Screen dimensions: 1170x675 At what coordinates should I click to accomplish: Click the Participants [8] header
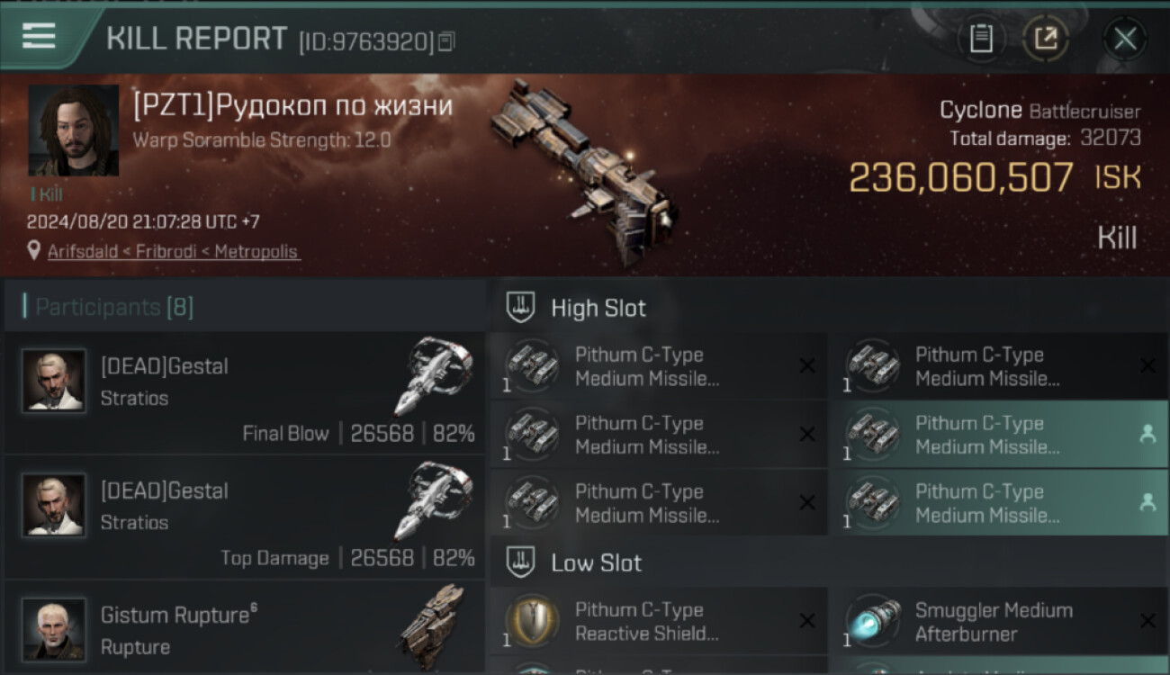[x=114, y=307]
